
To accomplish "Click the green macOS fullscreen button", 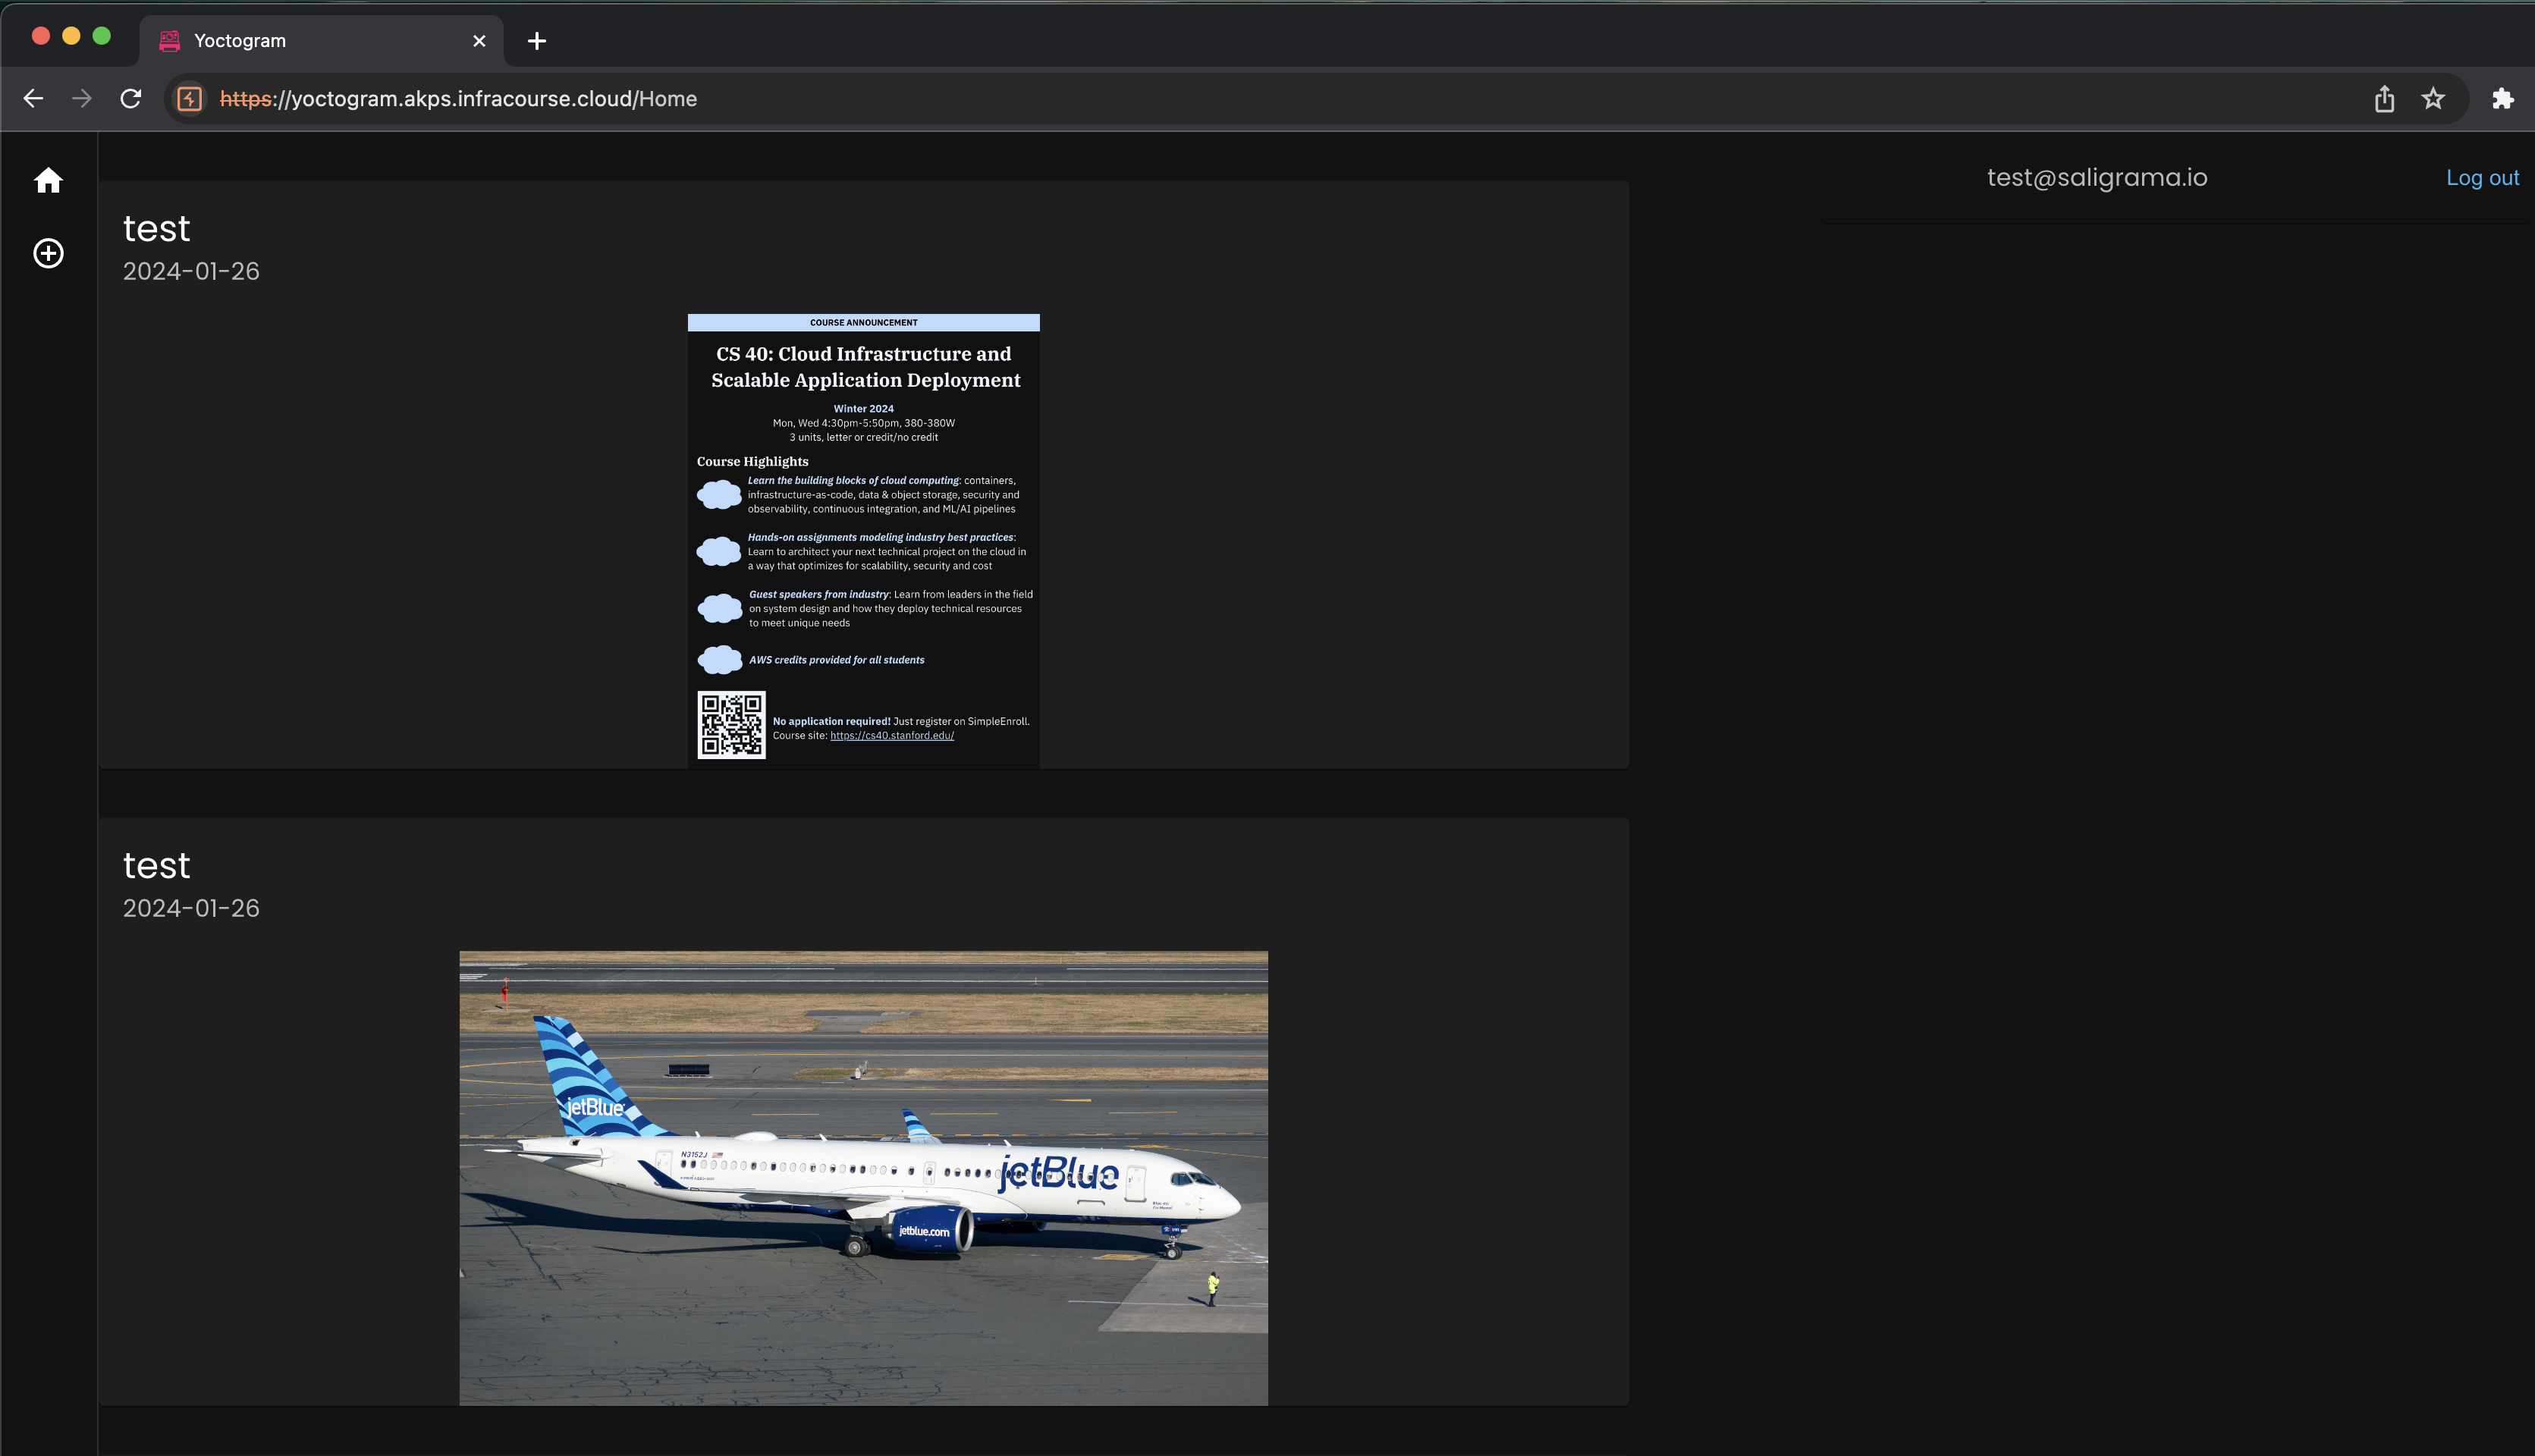I will click(101, 36).
